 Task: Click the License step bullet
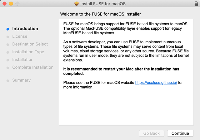(x=8, y=37)
